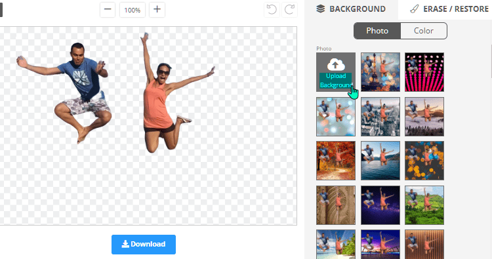Switch to the Color background option

[424, 31]
